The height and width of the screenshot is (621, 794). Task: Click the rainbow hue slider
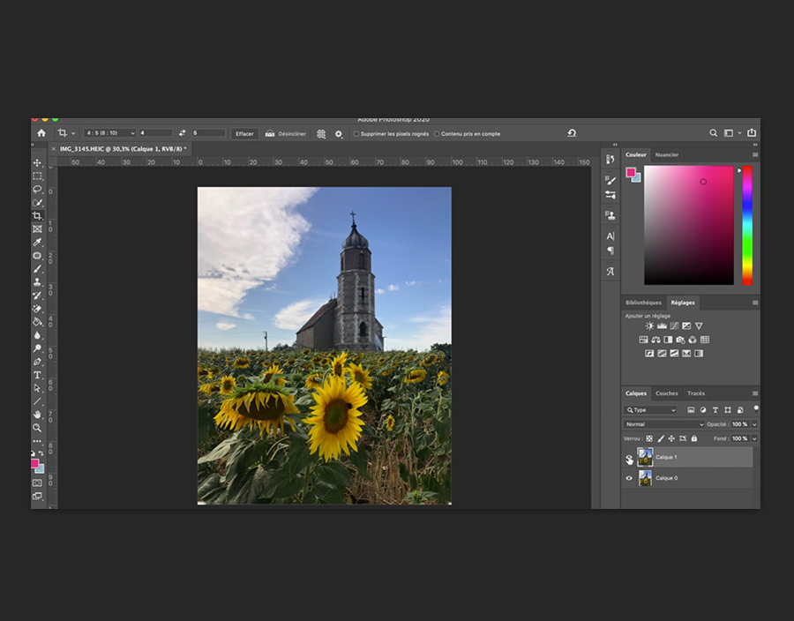(747, 225)
